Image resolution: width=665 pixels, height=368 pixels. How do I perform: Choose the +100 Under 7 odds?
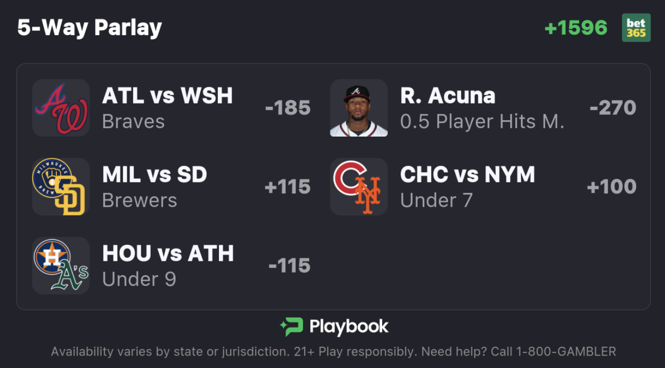(x=612, y=187)
